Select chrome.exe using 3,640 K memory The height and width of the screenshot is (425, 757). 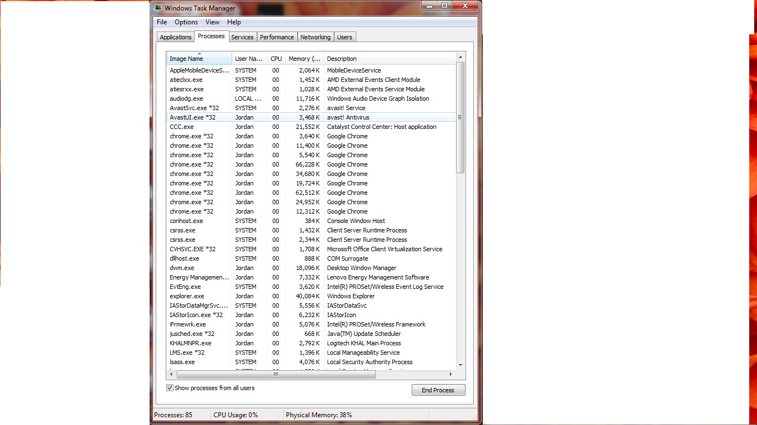click(311, 136)
